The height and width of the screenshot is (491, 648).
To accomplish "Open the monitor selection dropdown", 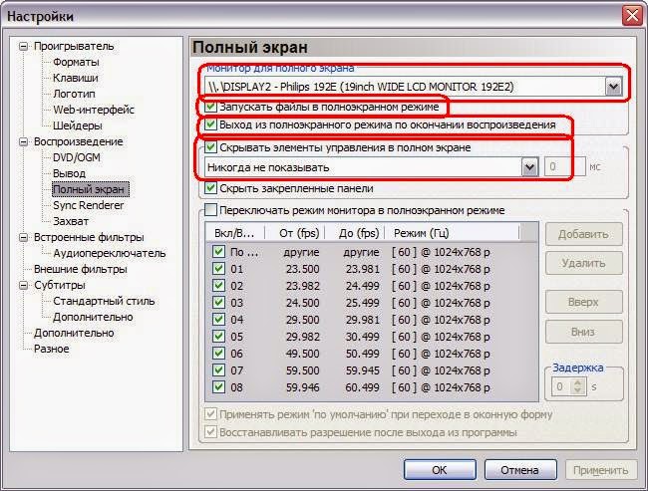I will tap(612, 88).
